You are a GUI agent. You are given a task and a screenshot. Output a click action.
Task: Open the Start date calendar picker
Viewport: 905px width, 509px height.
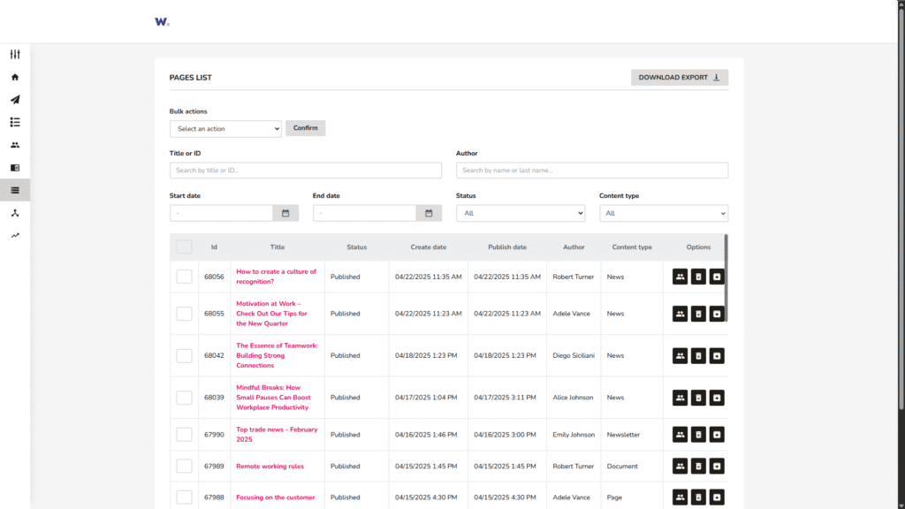[x=285, y=213]
